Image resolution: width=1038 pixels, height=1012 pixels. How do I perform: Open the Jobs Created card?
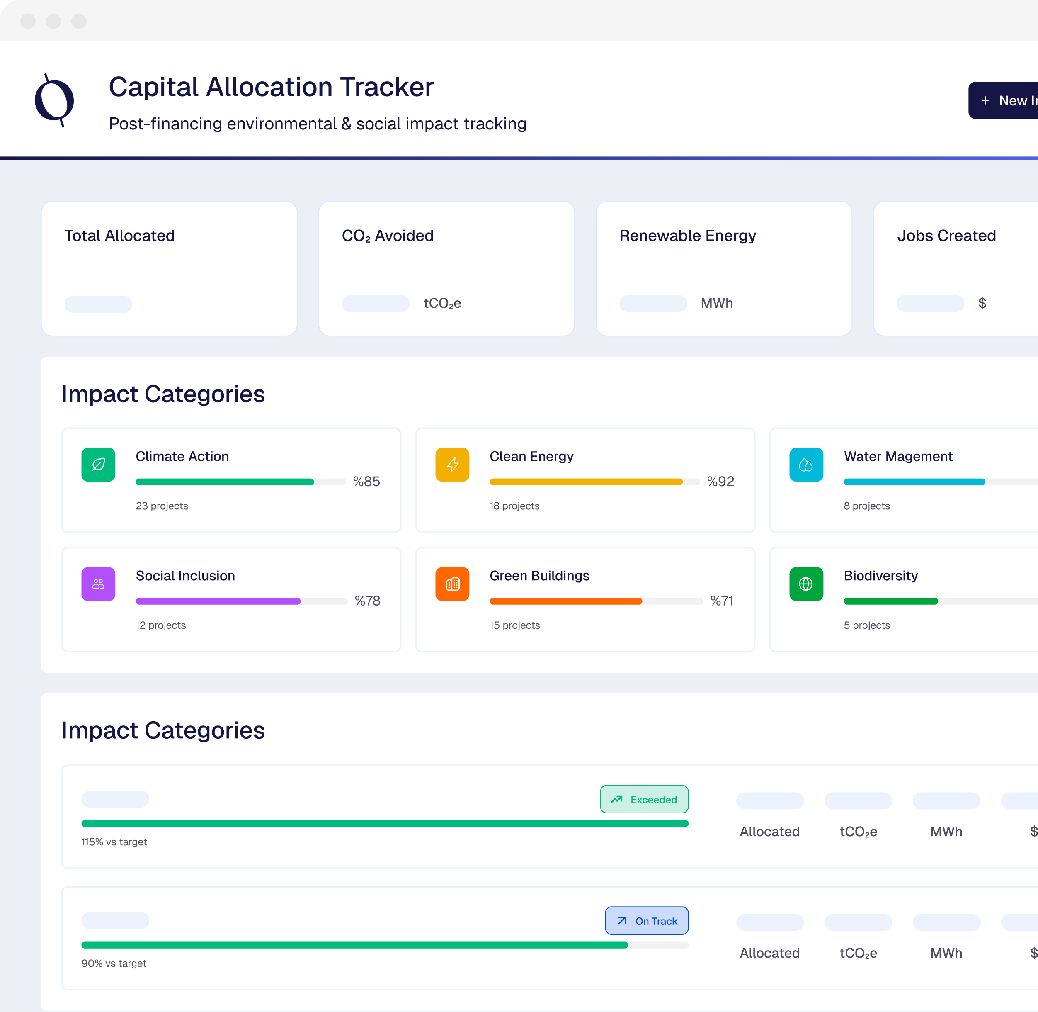(956, 268)
